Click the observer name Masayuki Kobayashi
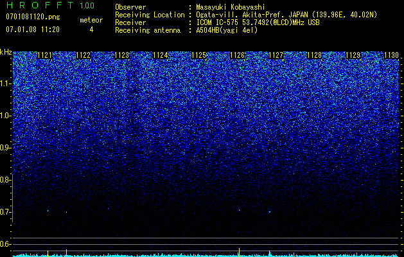The width and height of the screenshot is (404, 257). coord(231,7)
